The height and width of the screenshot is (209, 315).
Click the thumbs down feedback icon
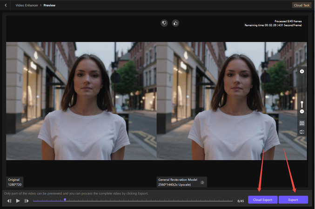(164, 23)
